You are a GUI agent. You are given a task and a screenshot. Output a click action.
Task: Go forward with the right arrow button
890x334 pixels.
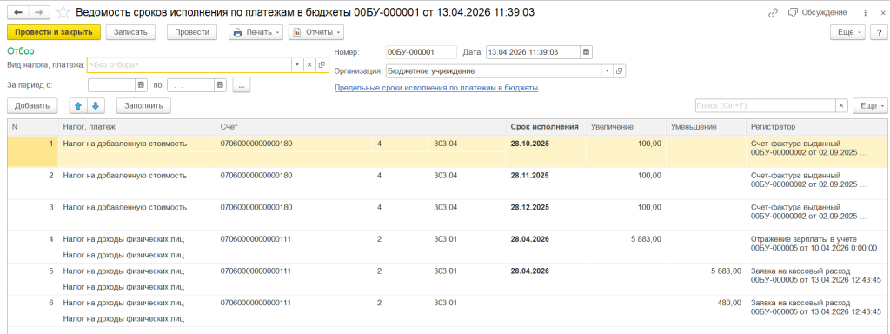38,12
